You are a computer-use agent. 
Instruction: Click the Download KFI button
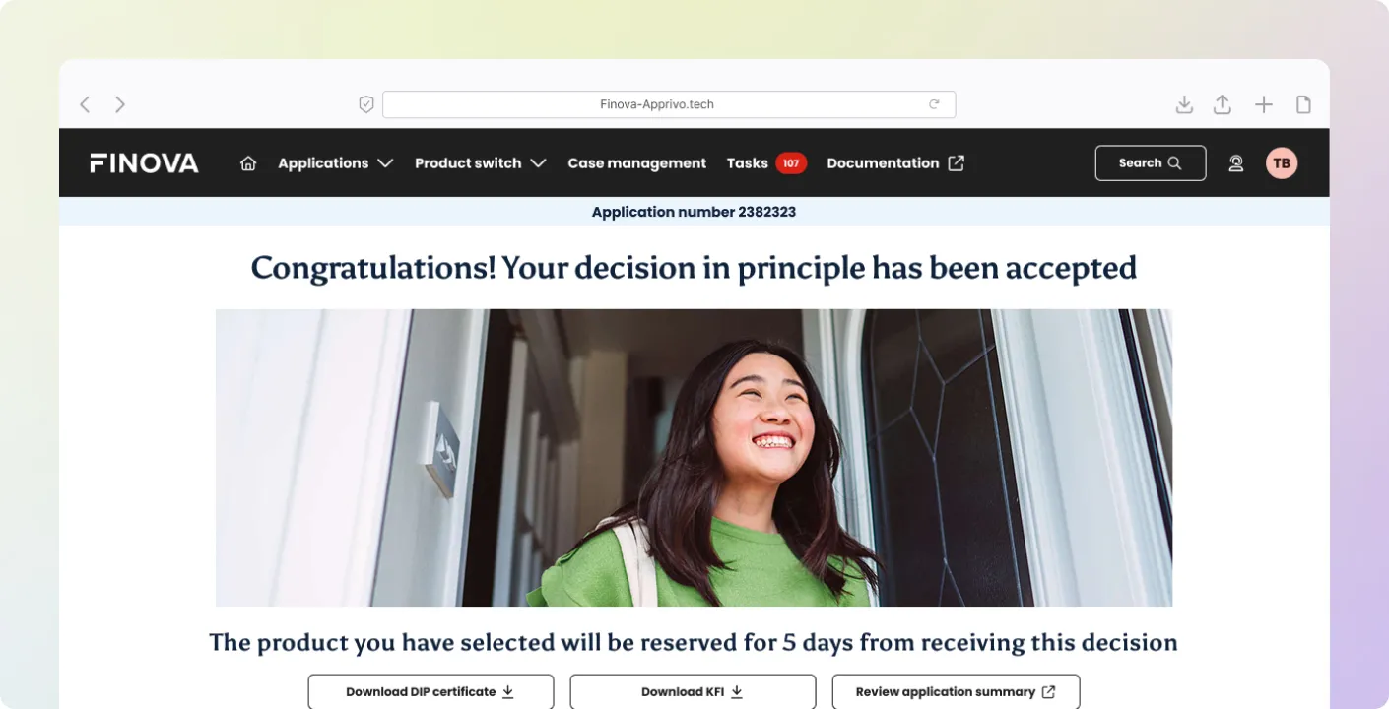[x=693, y=691]
